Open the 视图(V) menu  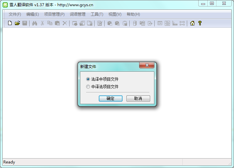pyautogui.click(x=115, y=14)
